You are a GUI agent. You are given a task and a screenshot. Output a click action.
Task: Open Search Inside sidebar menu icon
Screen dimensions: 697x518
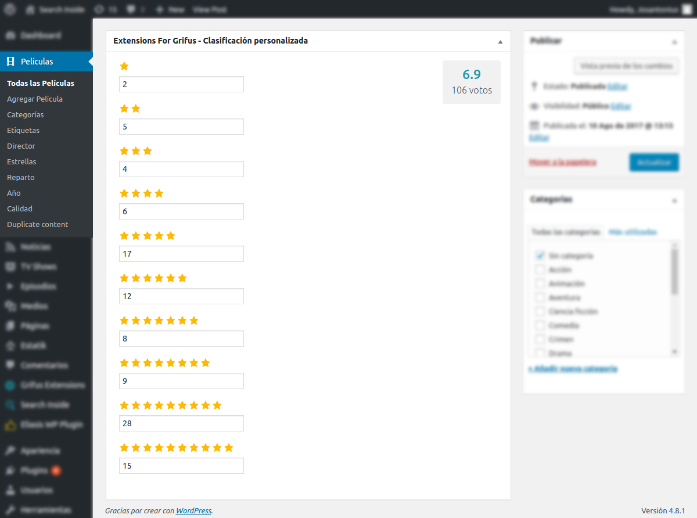tap(10, 405)
